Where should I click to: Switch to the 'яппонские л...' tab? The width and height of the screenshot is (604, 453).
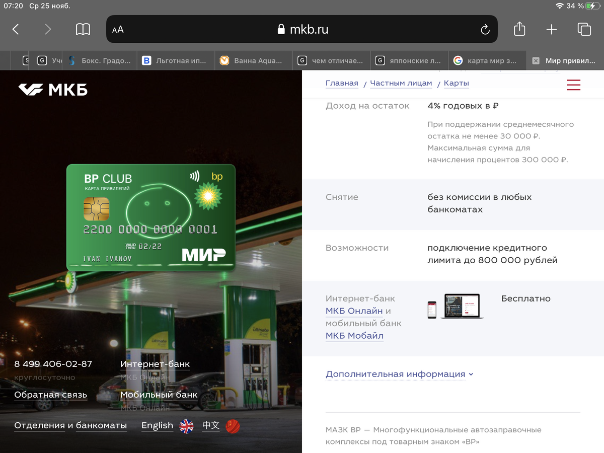(409, 60)
